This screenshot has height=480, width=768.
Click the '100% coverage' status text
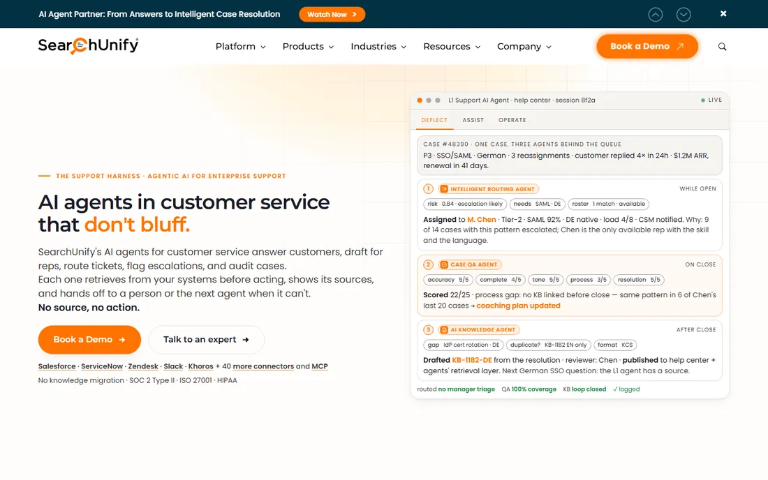534,389
